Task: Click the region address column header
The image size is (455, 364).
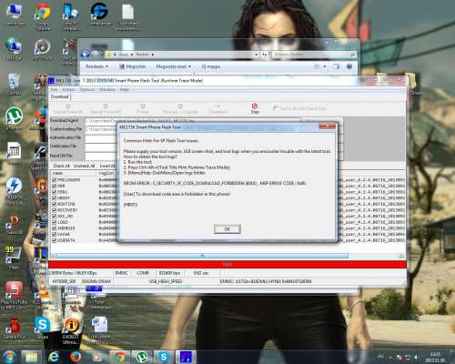Action: click(106, 173)
